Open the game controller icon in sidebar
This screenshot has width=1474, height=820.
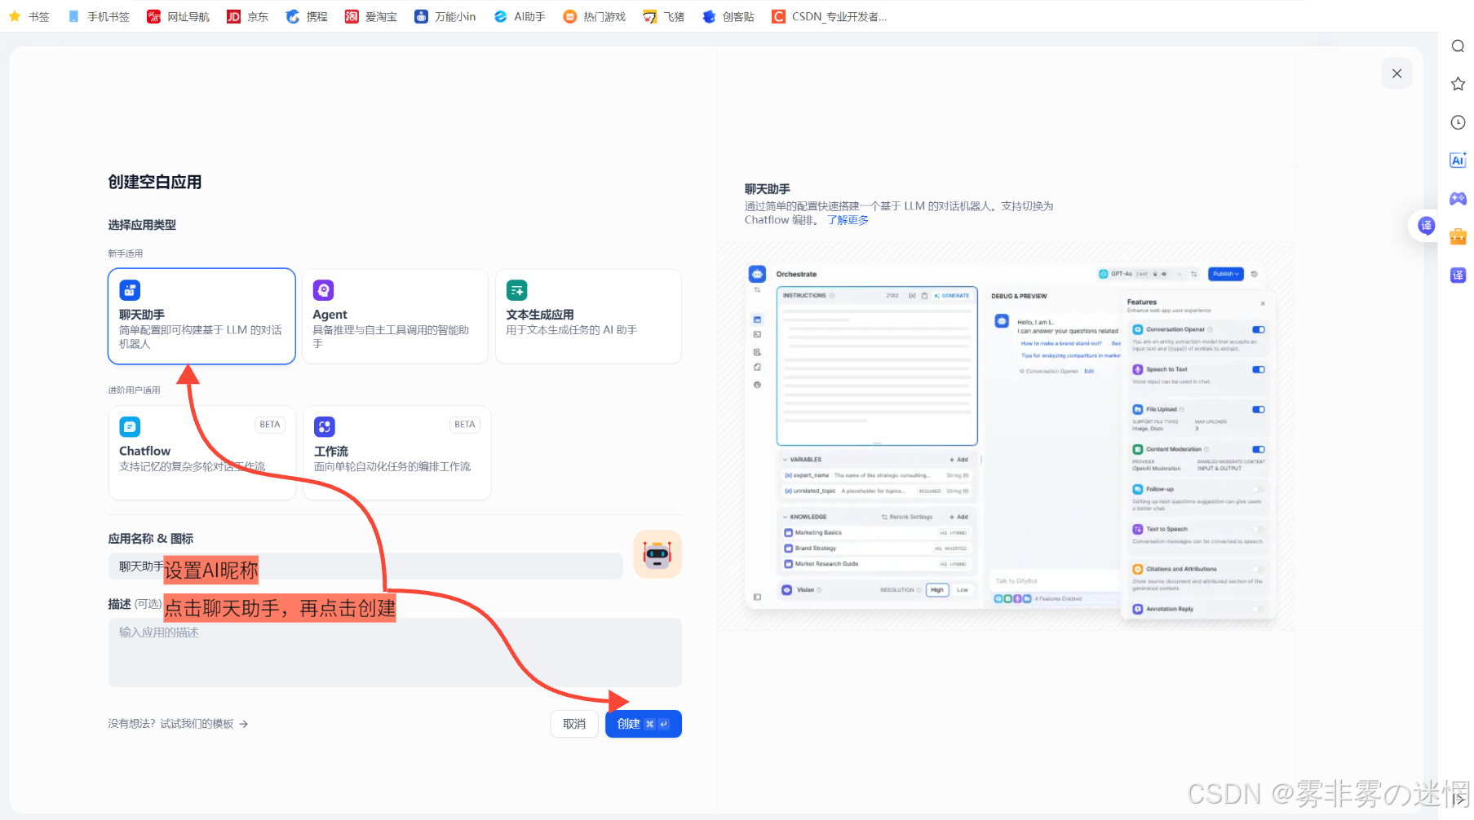[1458, 199]
